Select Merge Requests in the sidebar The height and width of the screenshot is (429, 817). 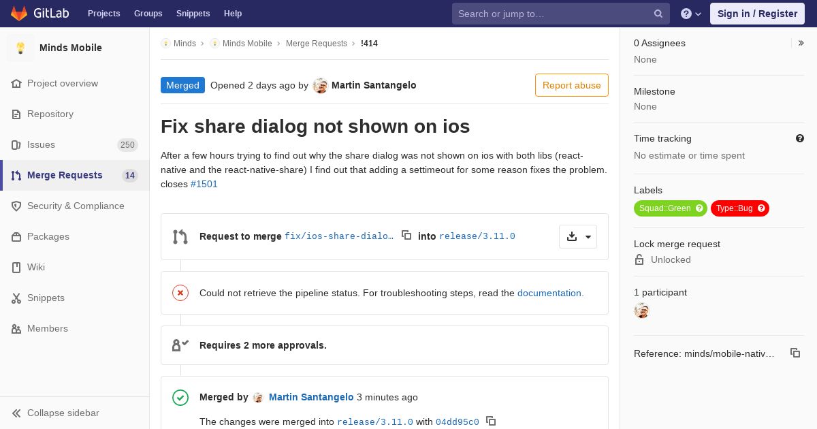tap(74, 175)
